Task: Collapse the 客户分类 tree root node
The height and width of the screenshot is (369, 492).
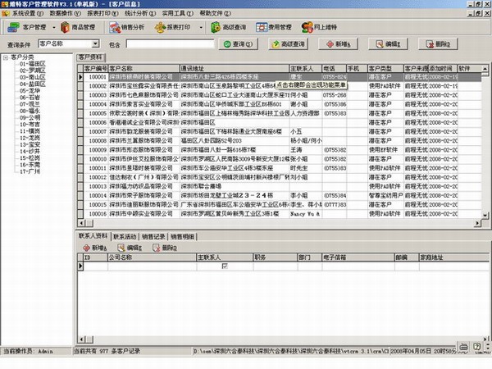Action: [x=7, y=57]
